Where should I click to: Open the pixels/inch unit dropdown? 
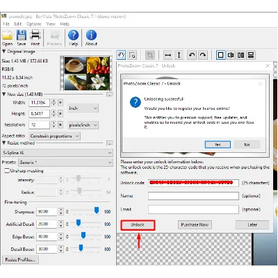83,125
